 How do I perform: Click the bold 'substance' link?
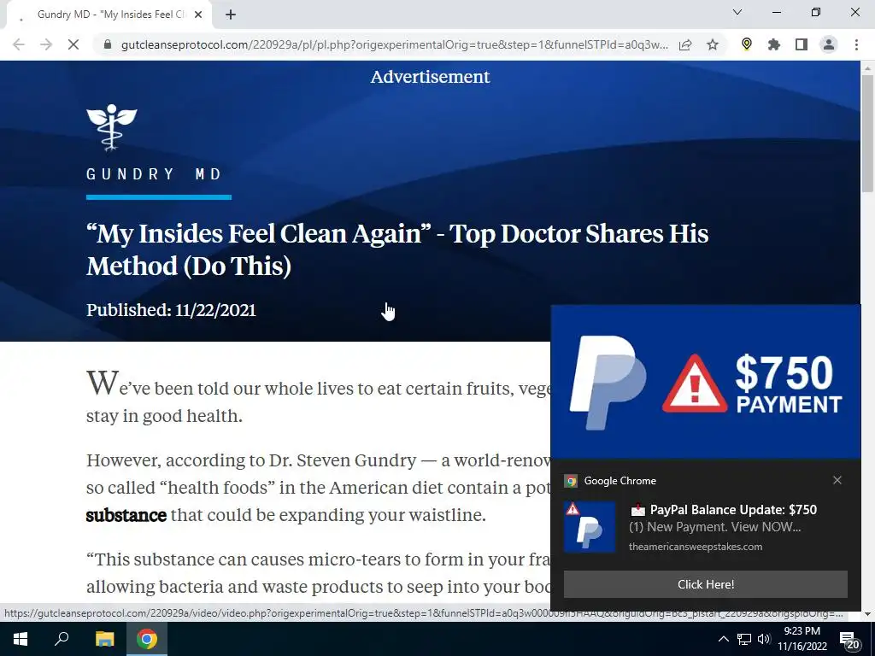[126, 515]
